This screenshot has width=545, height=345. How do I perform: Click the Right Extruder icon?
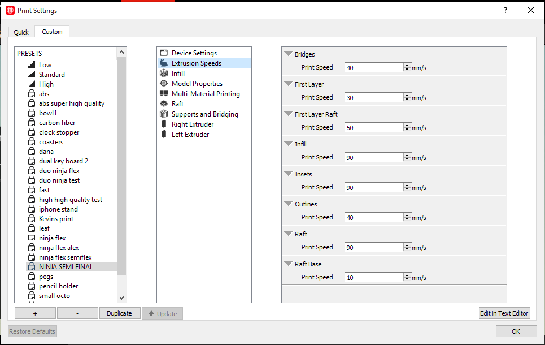164,124
